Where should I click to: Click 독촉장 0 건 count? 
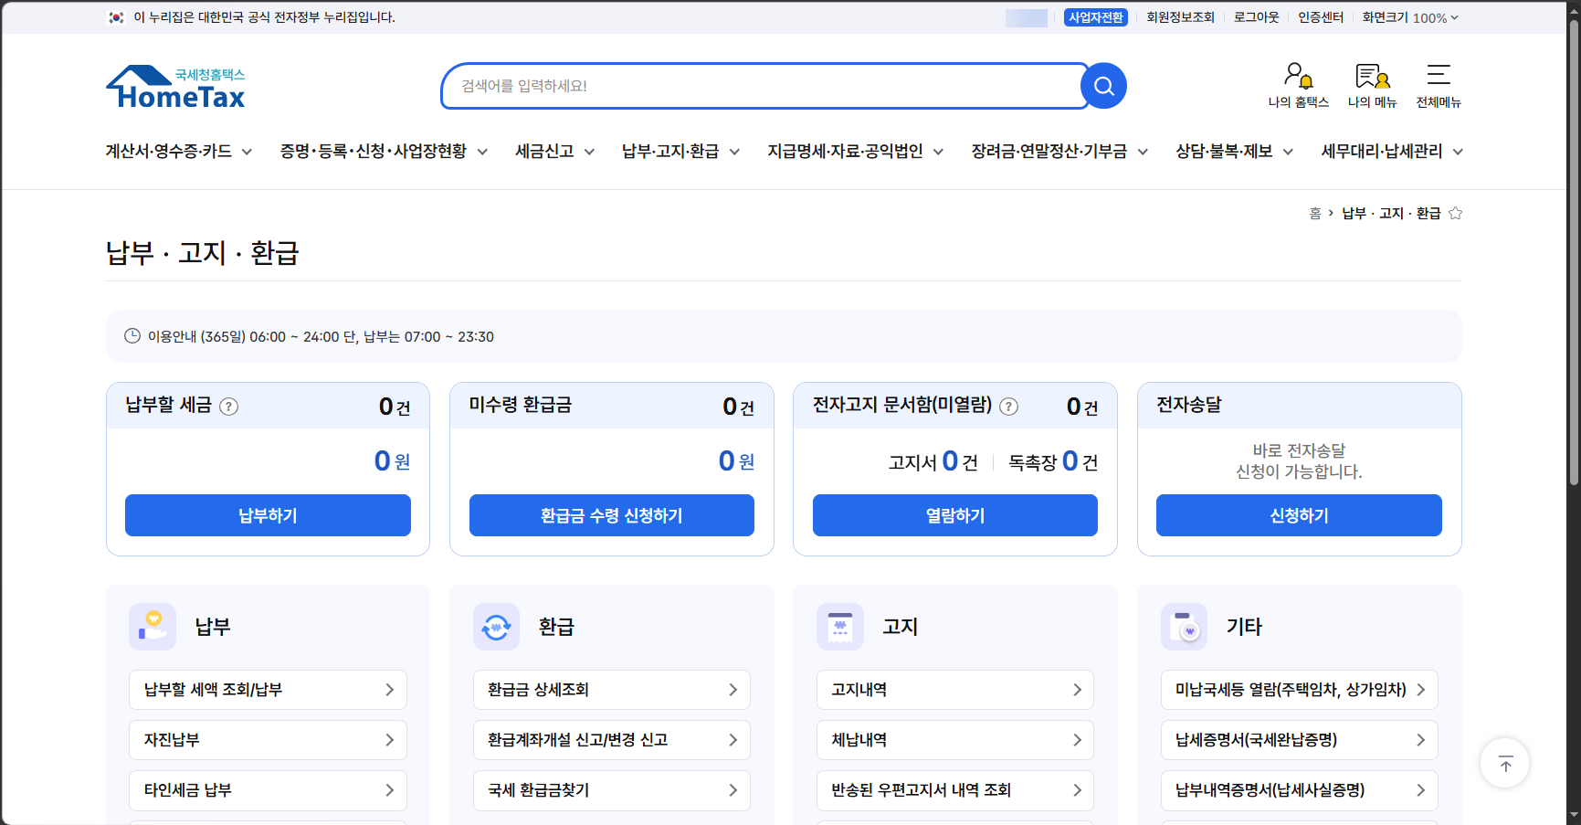(1053, 461)
